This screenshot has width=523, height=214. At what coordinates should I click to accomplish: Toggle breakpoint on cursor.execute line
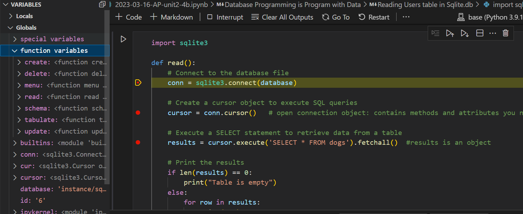(x=138, y=142)
